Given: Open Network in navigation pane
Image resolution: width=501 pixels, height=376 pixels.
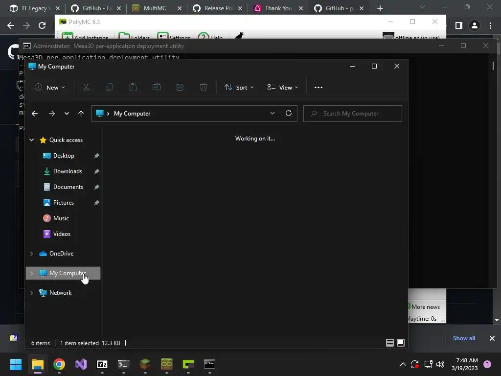Looking at the screenshot, I should [x=60, y=293].
